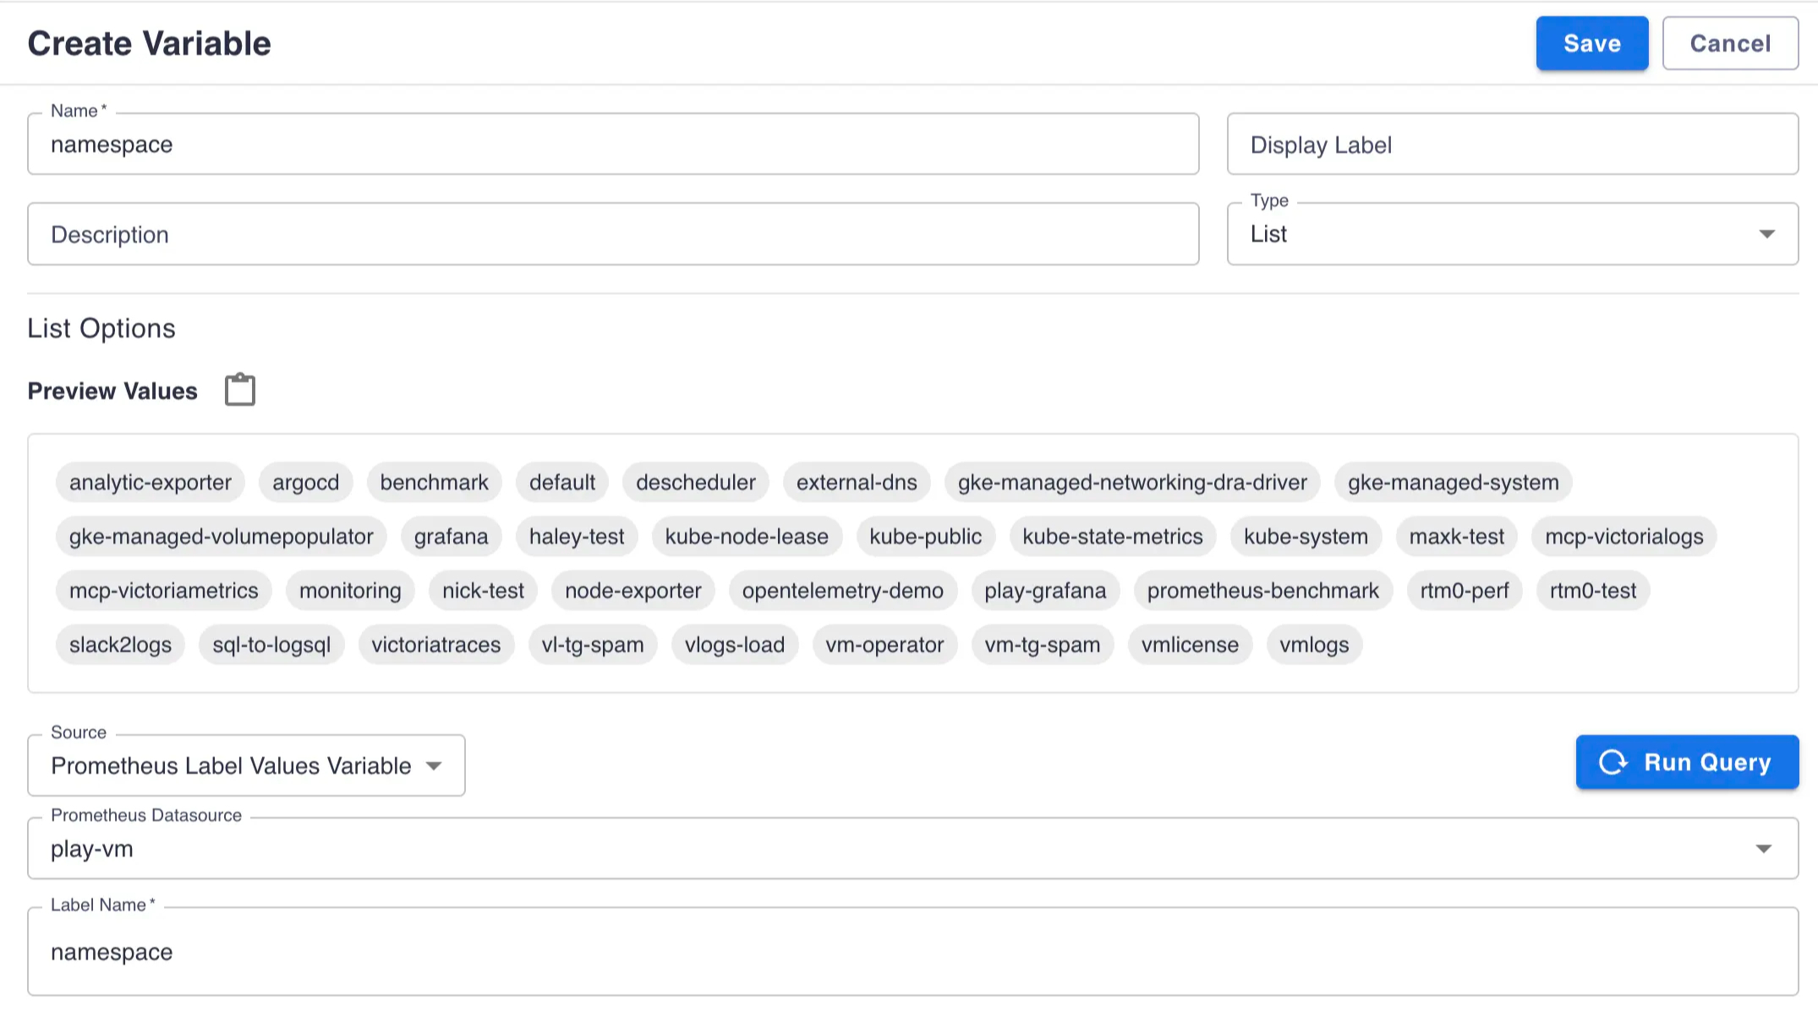Click the mcp-victorialogs chip
This screenshot has height=1014, width=1818.
[x=1624, y=536]
